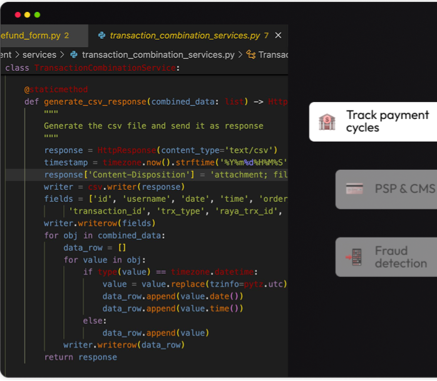Open the PSP & CMS text label

coord(404,189)
